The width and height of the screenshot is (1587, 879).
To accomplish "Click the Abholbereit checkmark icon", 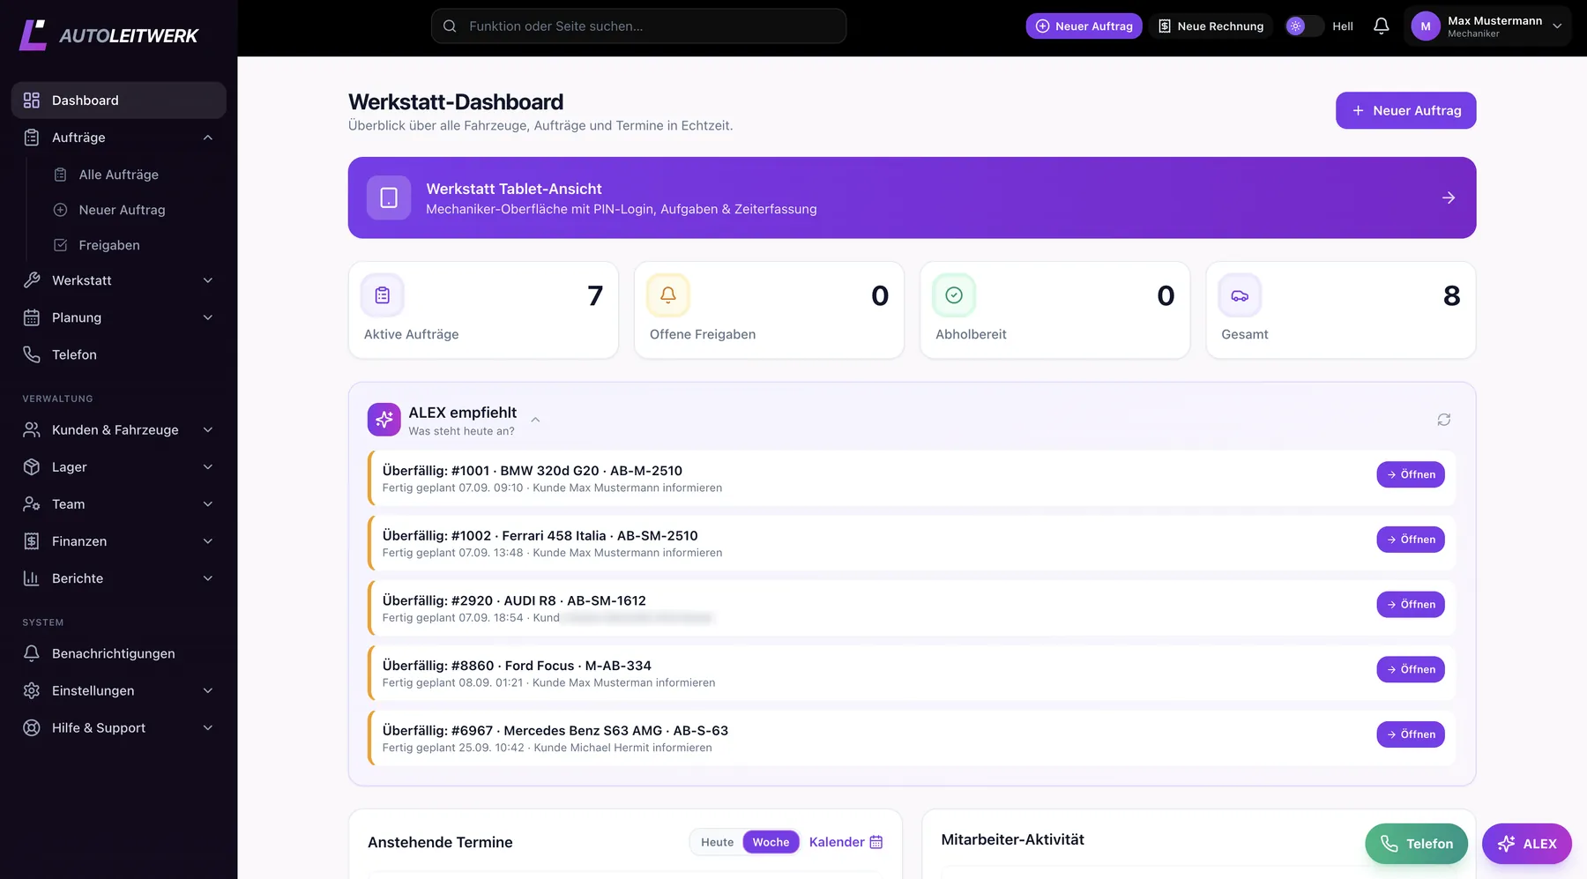I will (x=954, y=295).
